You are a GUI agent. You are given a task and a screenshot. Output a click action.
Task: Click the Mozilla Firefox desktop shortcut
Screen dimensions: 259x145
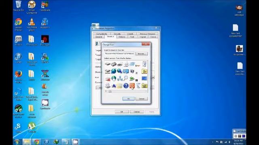click(19, 77)
